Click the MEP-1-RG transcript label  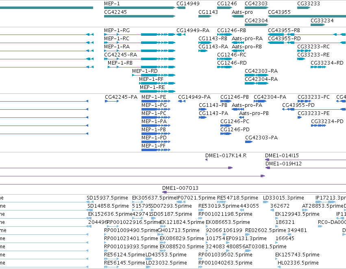tap(117, 30)
